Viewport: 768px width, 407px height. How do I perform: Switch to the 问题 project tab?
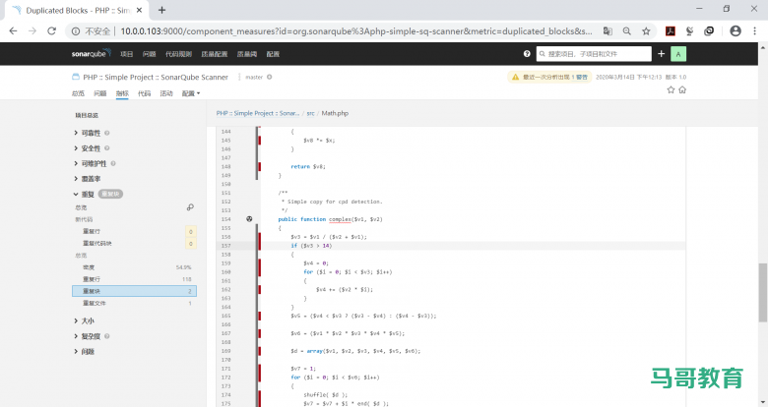tap(99, 93)
